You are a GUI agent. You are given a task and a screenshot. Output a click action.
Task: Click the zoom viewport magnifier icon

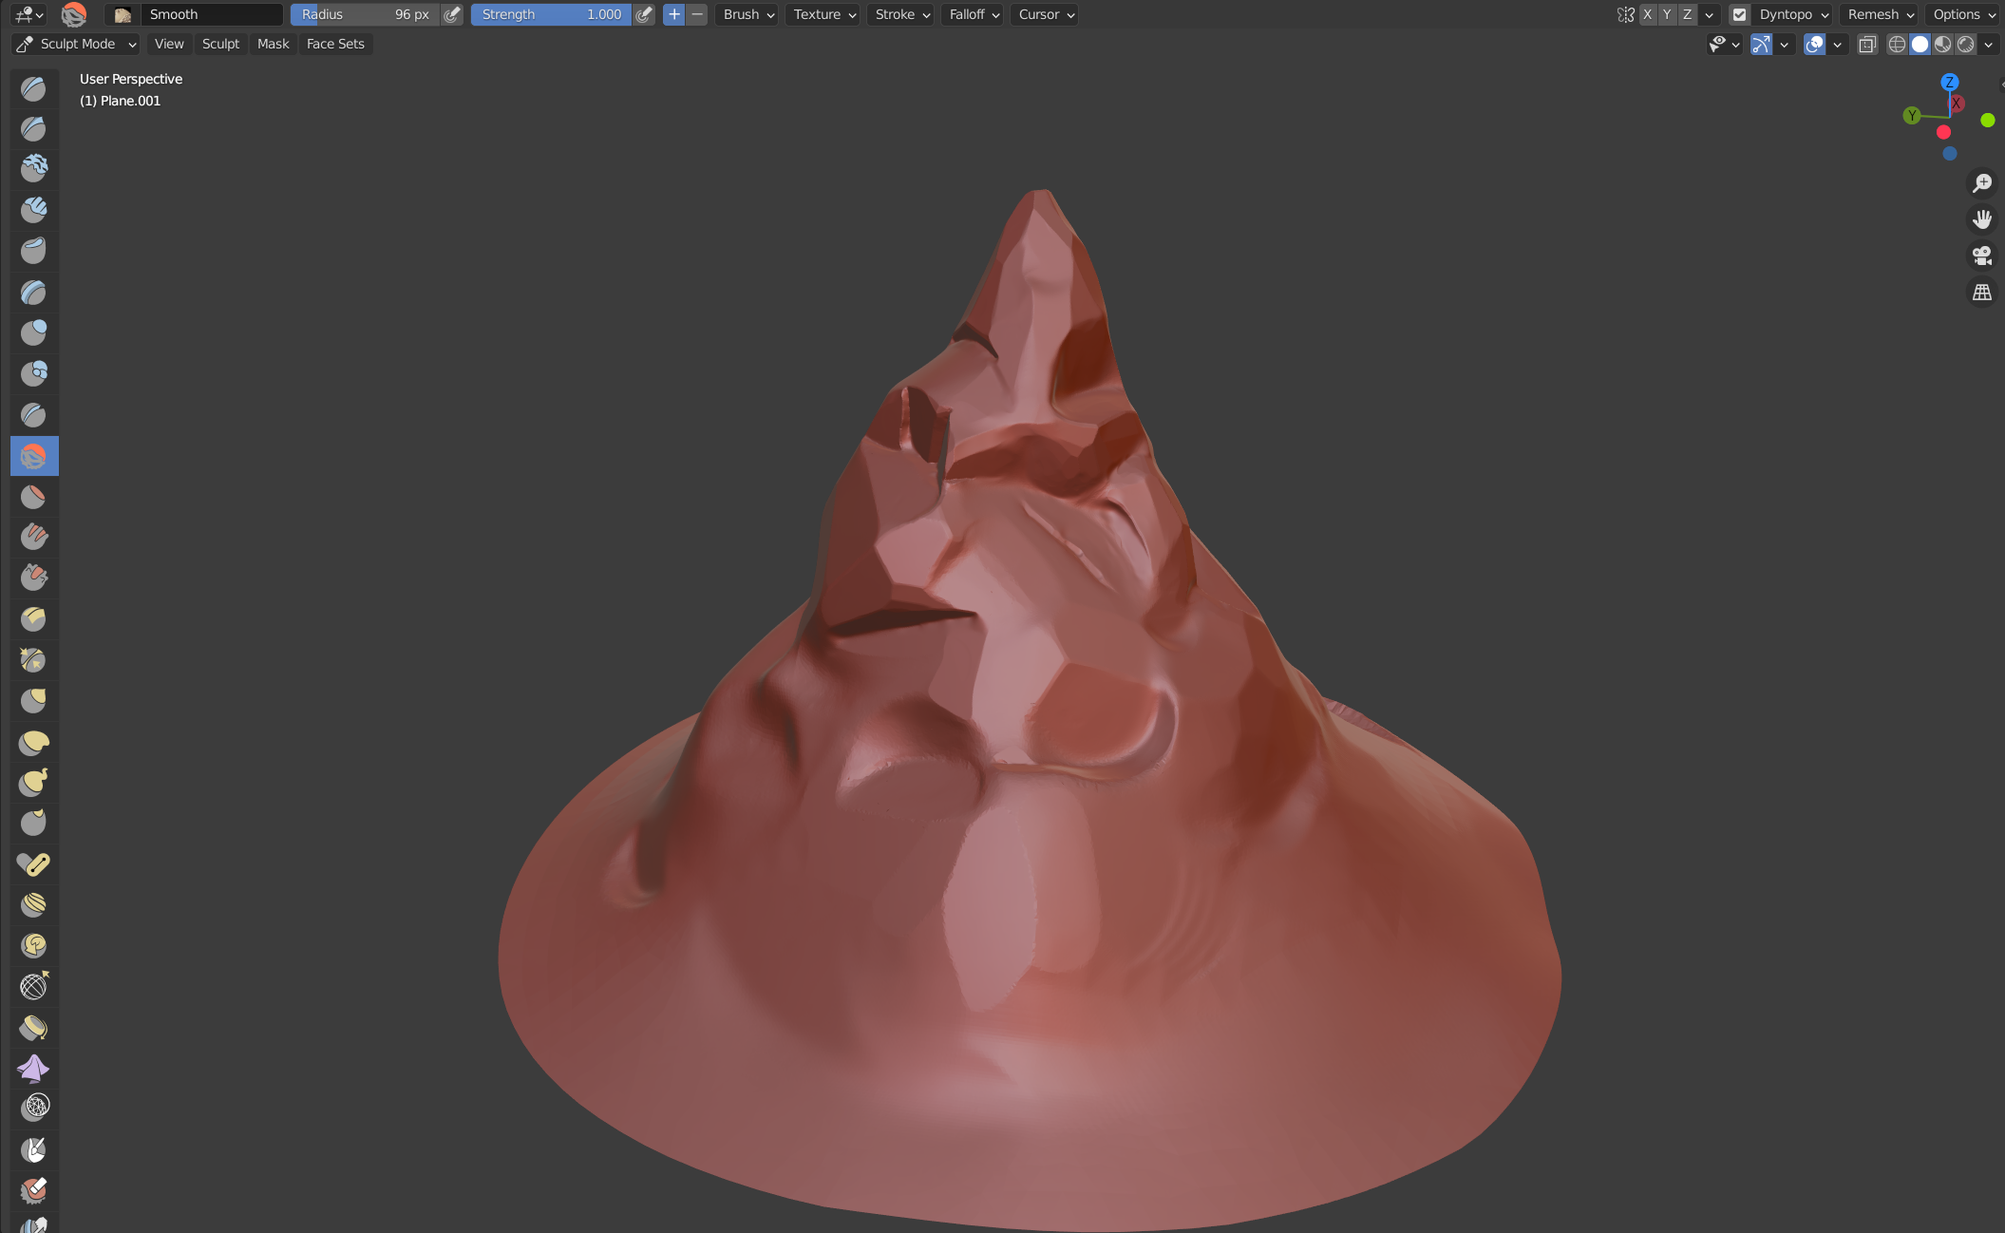click(x=1982, y=182)
